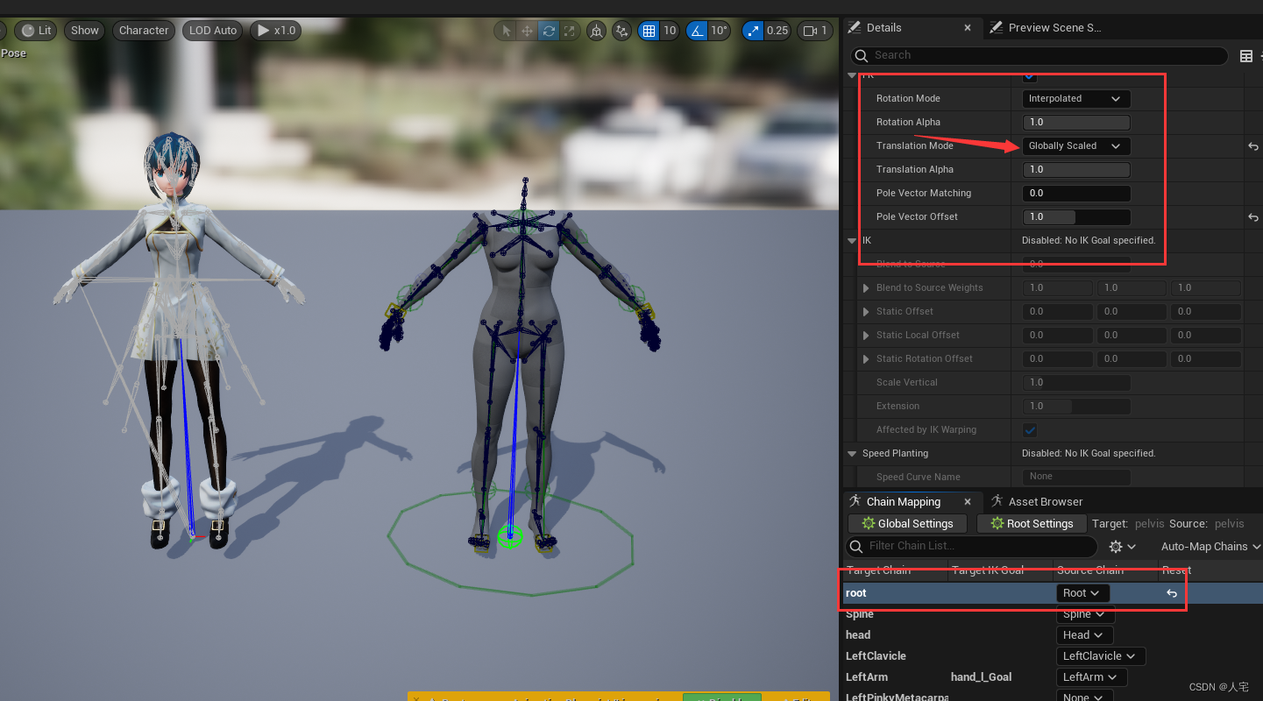Select the Rotate transform tool
Screen dimensions: 1263x701
click(550, 30)
